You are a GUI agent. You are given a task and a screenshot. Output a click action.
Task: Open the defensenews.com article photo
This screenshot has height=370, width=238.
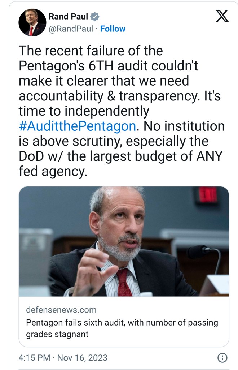point(124,241)
